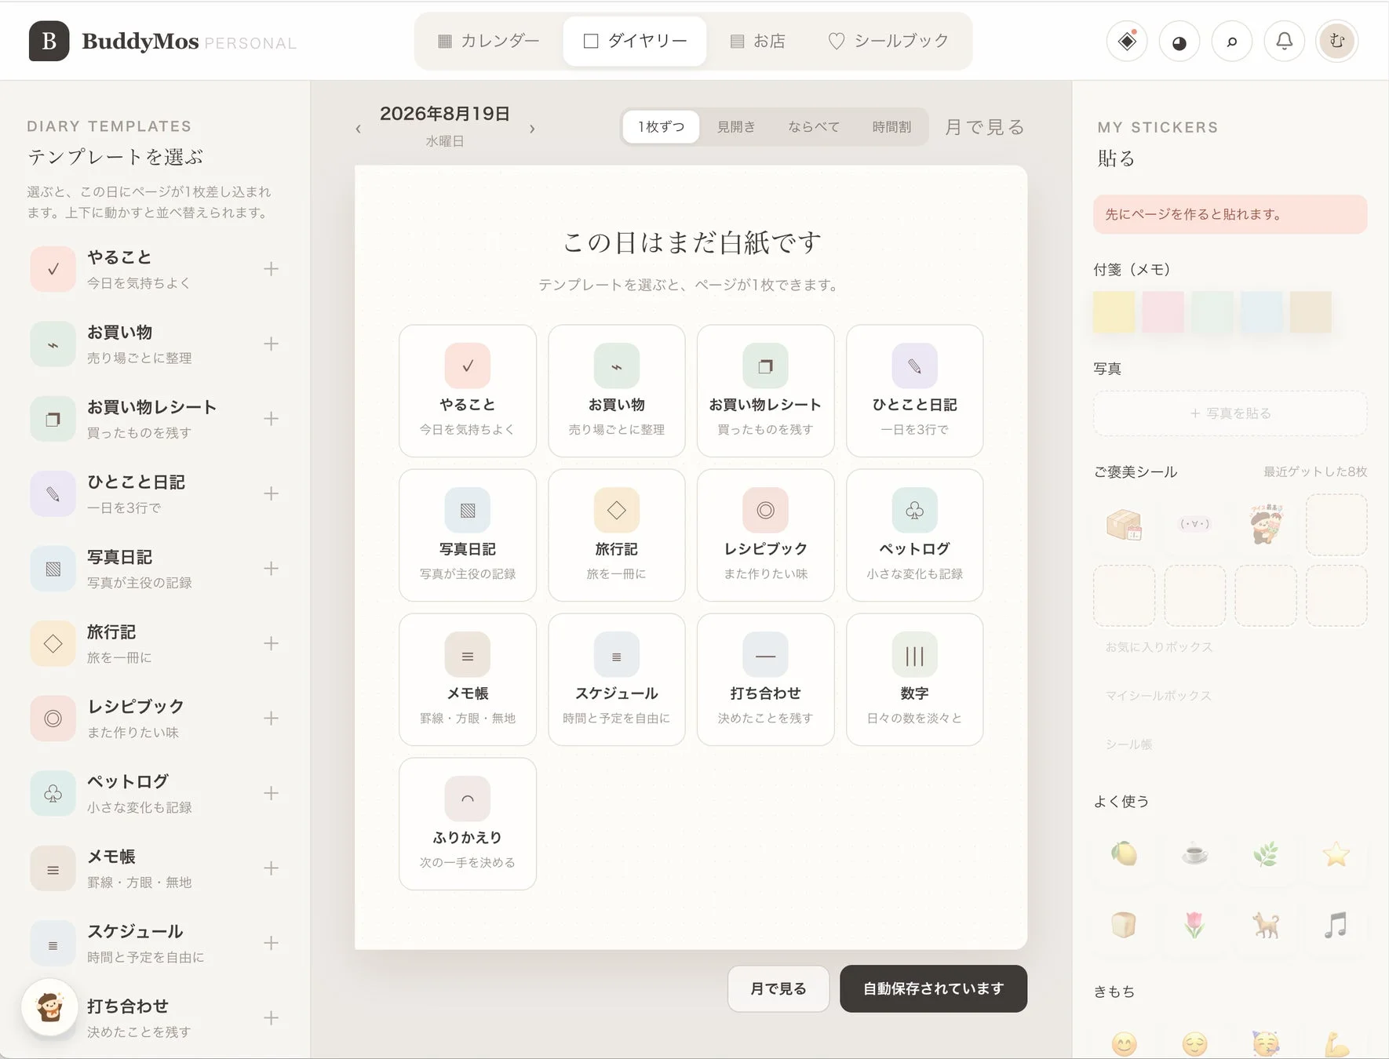The height and width of the screenshot is (1059, 1389).
Task: Select the 見開き view mode
Action: [736, 127]
